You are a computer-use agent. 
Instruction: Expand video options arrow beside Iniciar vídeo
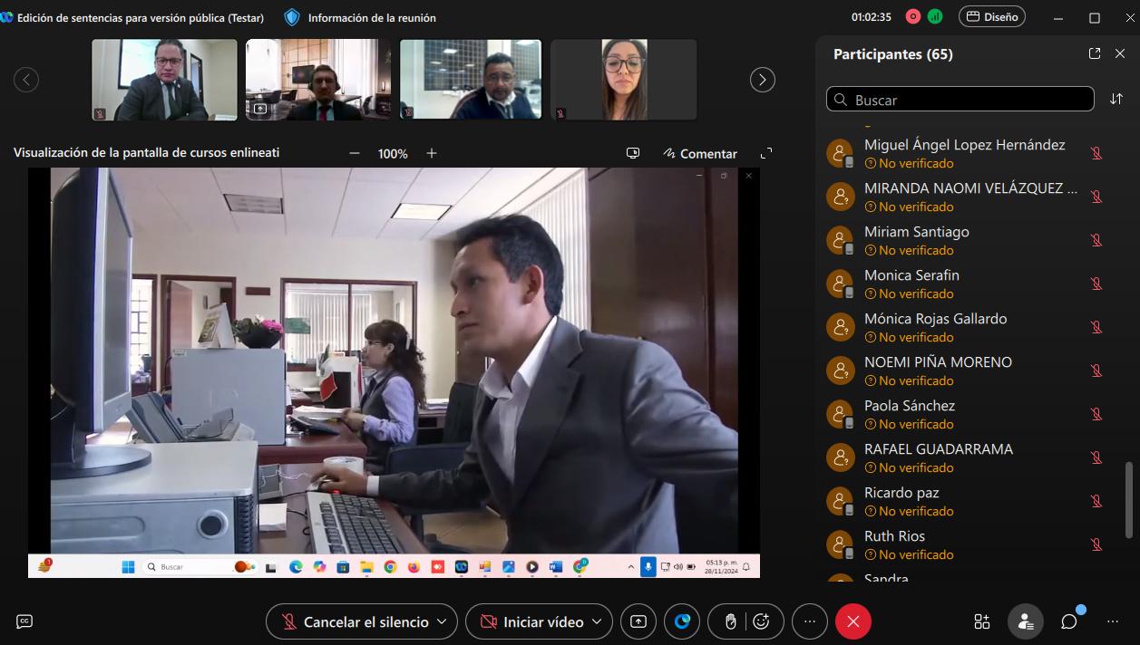click(x=597, y=621)
